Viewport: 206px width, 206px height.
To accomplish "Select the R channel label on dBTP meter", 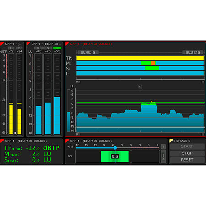I will point(19,48).
